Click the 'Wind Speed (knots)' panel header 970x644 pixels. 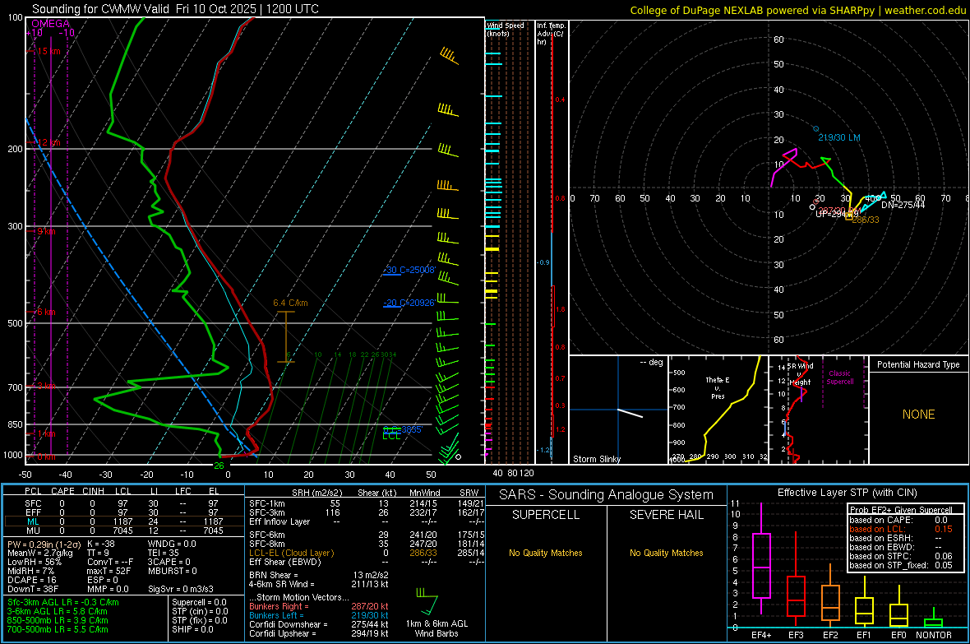click(506, 29)
